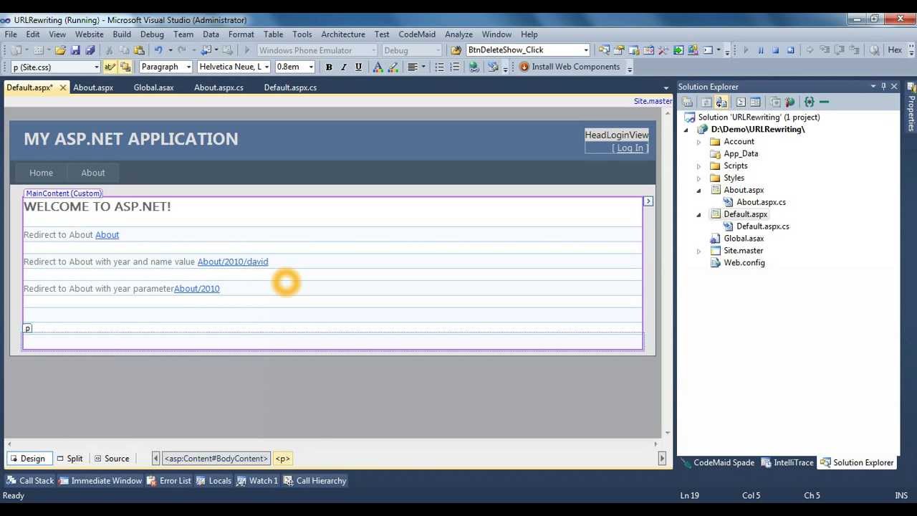Click the Undo arrow icon
This screenshot has height=516, width=917.
158,50
